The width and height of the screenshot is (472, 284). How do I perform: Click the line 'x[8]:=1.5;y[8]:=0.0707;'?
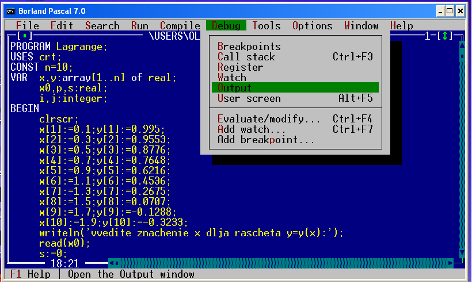105,201
